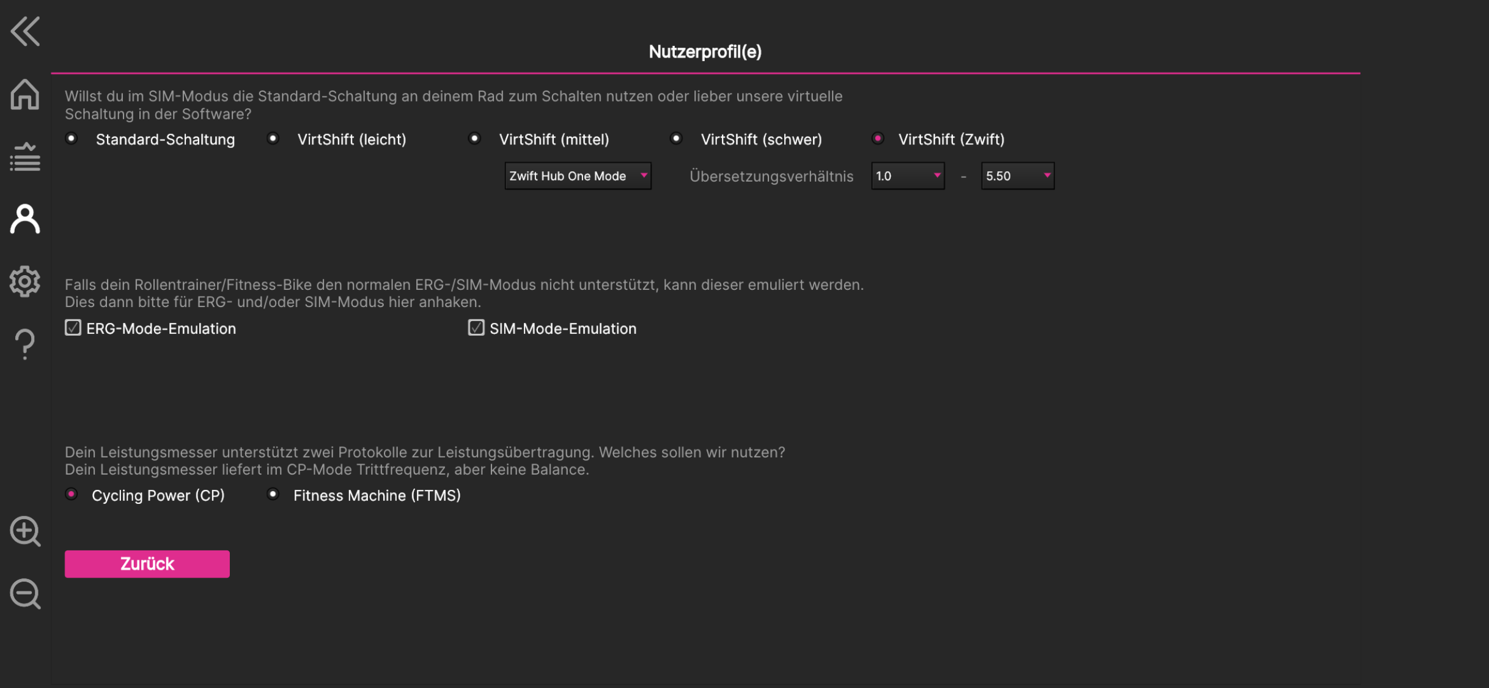The width and height of the screenshot is (1489, 688).
Task: Select VirtShift (mittel) radio option
Action: [474, 139]
